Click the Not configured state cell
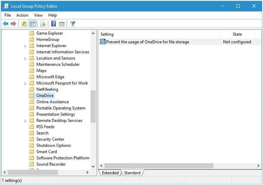Viewport: 263px width, 185px height. (237, 42)
